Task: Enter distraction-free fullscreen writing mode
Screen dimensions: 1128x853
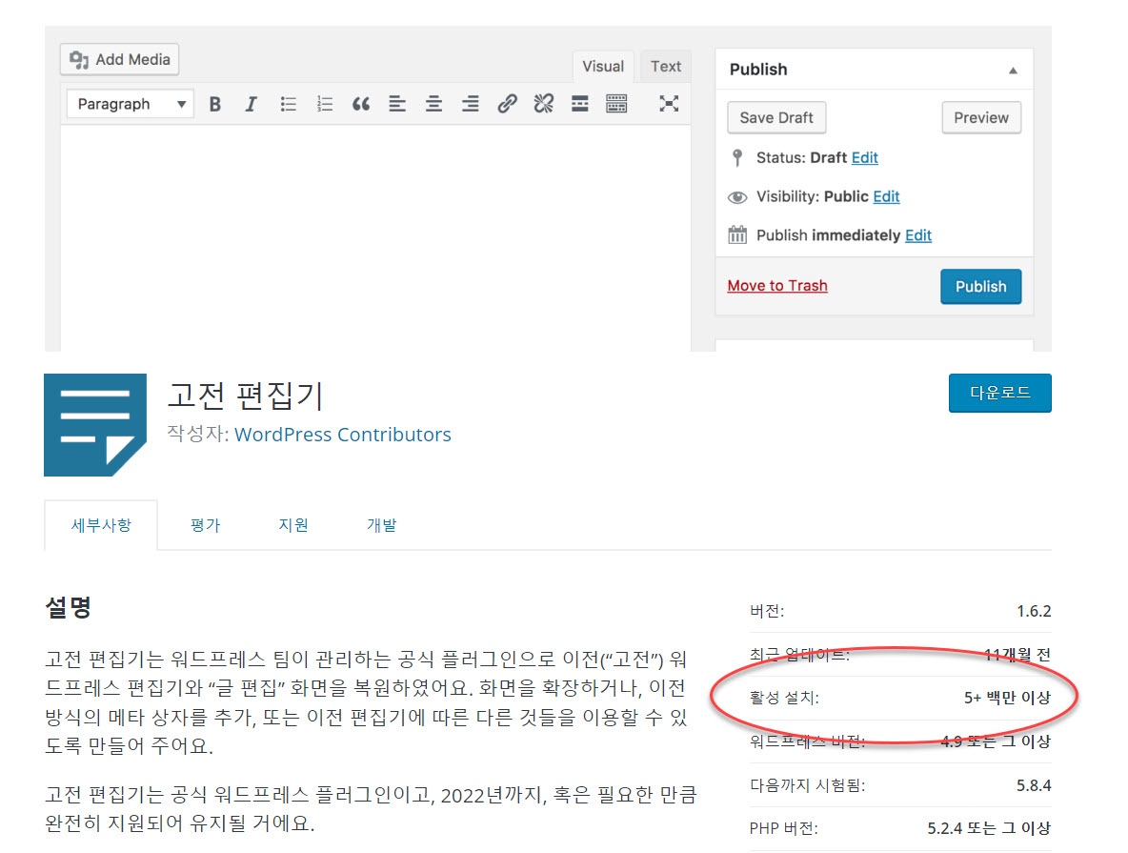Action: (669, 103)
